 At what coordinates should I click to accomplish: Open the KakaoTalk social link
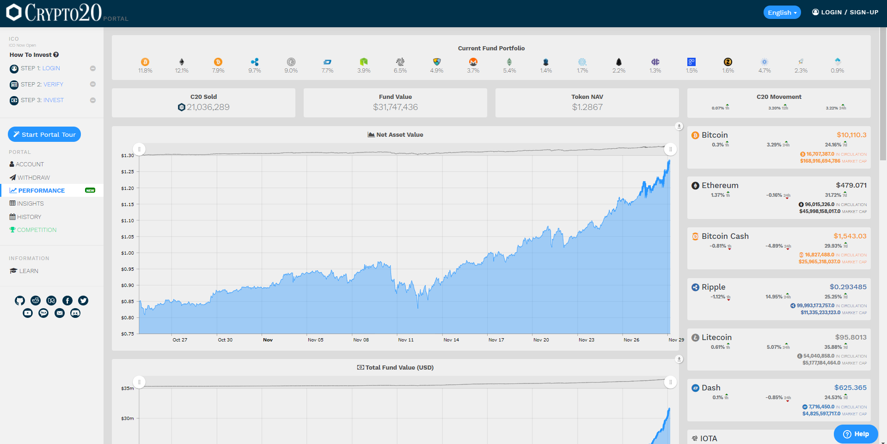click(x=43, y=313)
